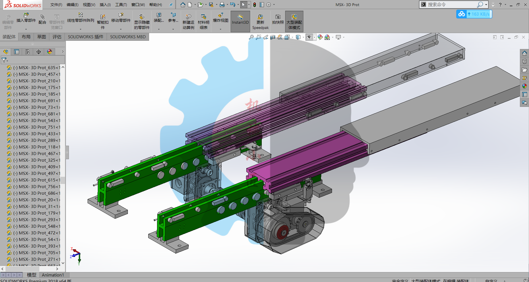Click 显示隐藏的零部件 tool
This screenshot has height=282, width=529.
[x=142, y=22]
